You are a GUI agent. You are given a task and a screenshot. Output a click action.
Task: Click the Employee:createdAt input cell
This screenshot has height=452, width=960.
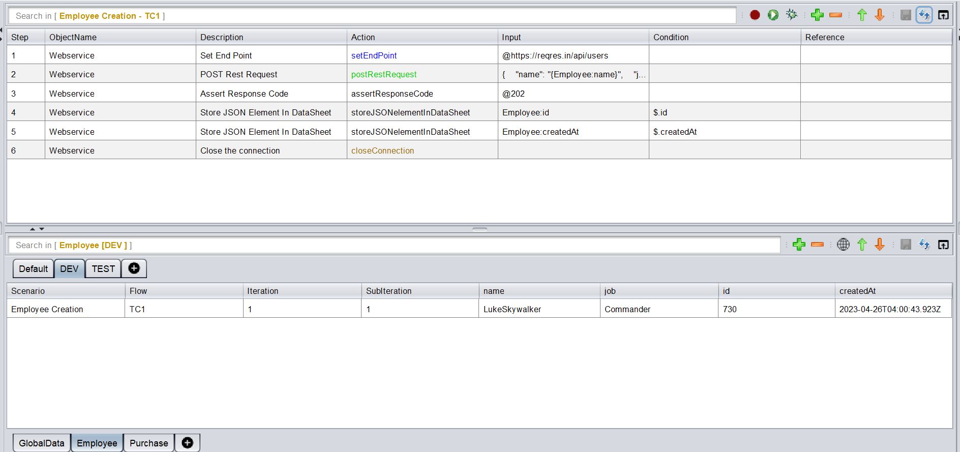(x=573, y=132)
